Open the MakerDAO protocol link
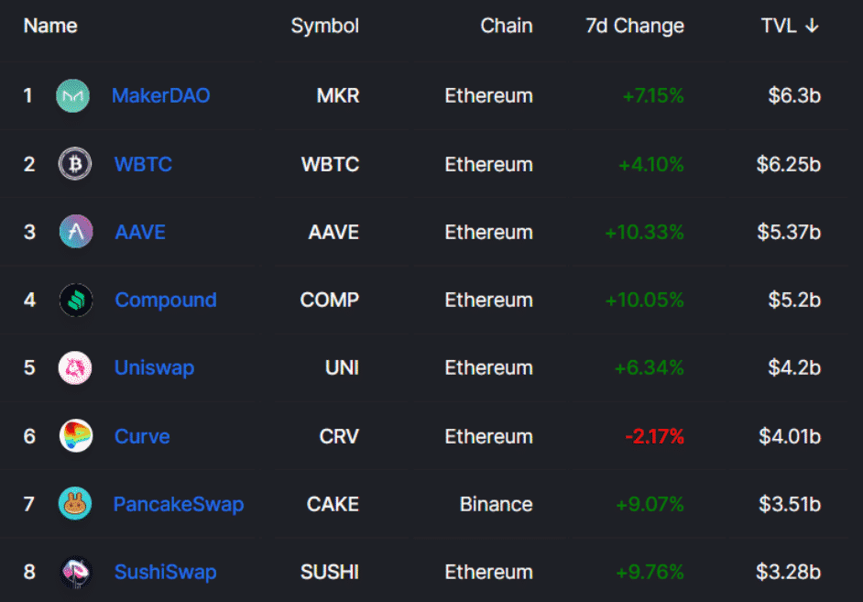863x602 pixels. click(161, 96)
